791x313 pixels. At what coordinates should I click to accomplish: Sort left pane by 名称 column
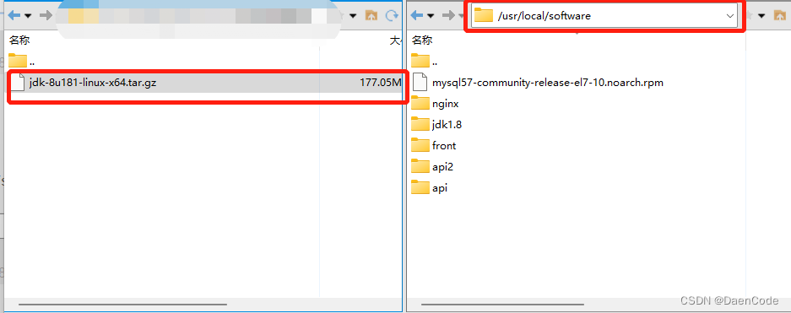[x=19, y=40]
